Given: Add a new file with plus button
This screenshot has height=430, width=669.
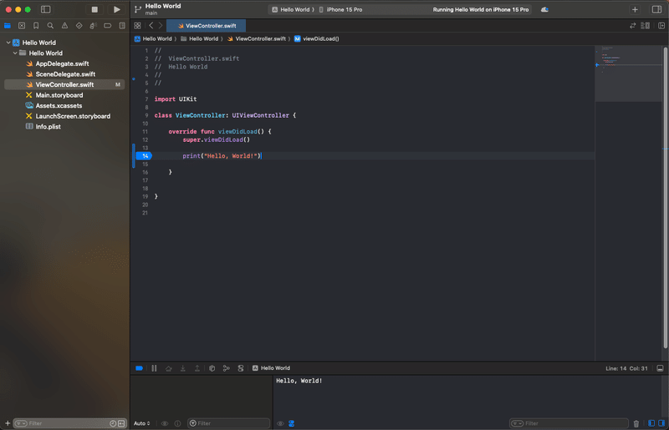Looking at the screenshot, I should pos(8,423).
